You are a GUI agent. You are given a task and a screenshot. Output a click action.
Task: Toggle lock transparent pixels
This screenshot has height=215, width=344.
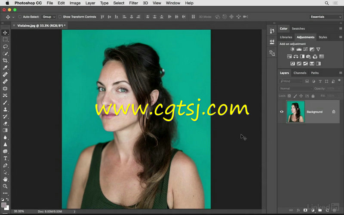click(x=289, y=96)
